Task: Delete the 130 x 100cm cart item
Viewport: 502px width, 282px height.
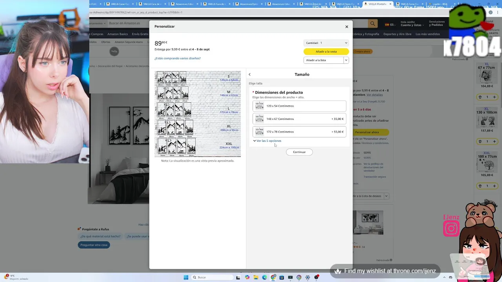Action: tap(480, 141)
